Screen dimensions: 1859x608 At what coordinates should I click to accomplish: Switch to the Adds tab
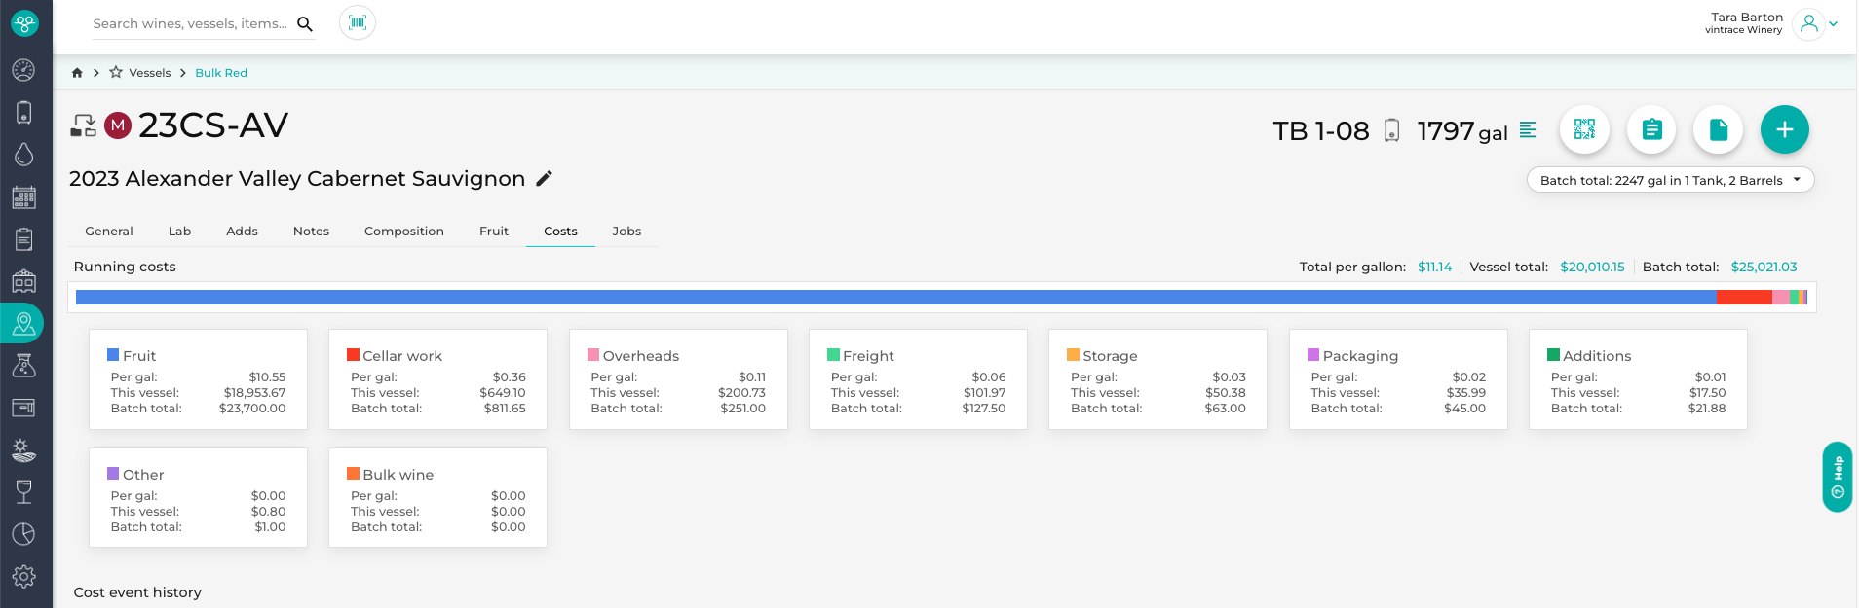tap(242, 232)
